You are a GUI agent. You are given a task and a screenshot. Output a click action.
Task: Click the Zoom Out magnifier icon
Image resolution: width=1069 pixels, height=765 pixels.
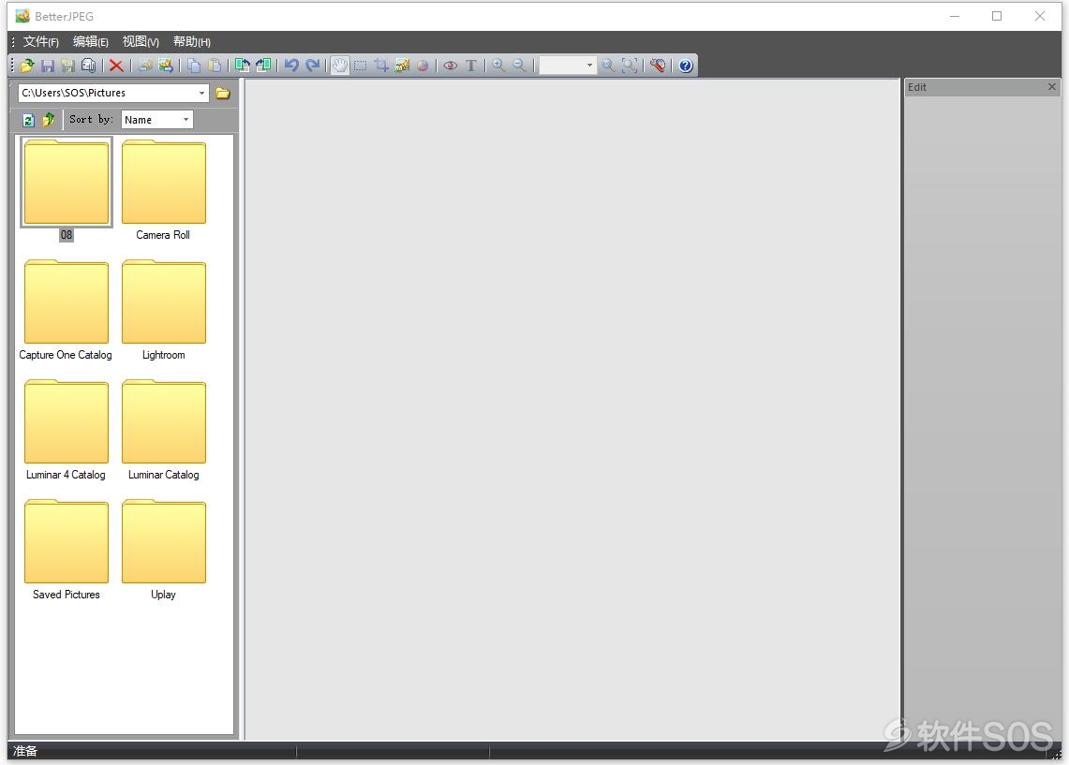(519, 66)
